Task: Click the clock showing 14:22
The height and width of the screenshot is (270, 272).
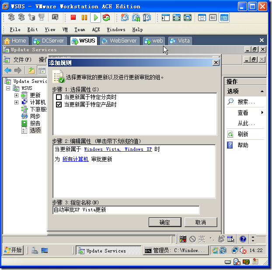Action: point(256,250)
